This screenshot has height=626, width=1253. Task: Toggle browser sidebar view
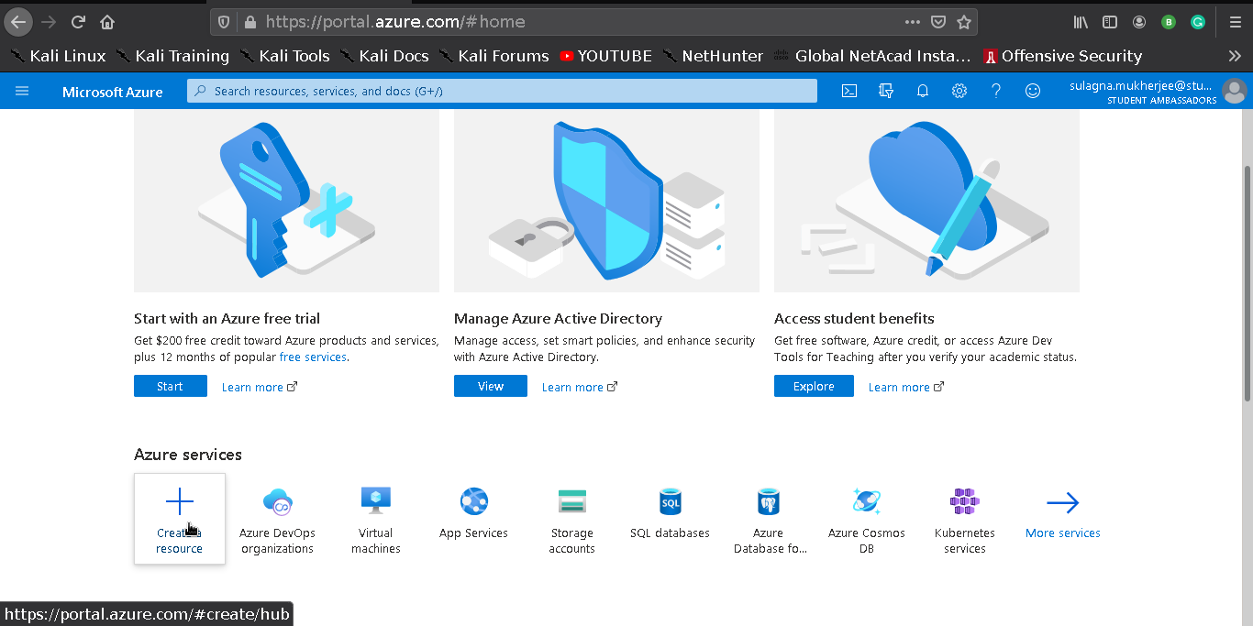(1110, 22)
